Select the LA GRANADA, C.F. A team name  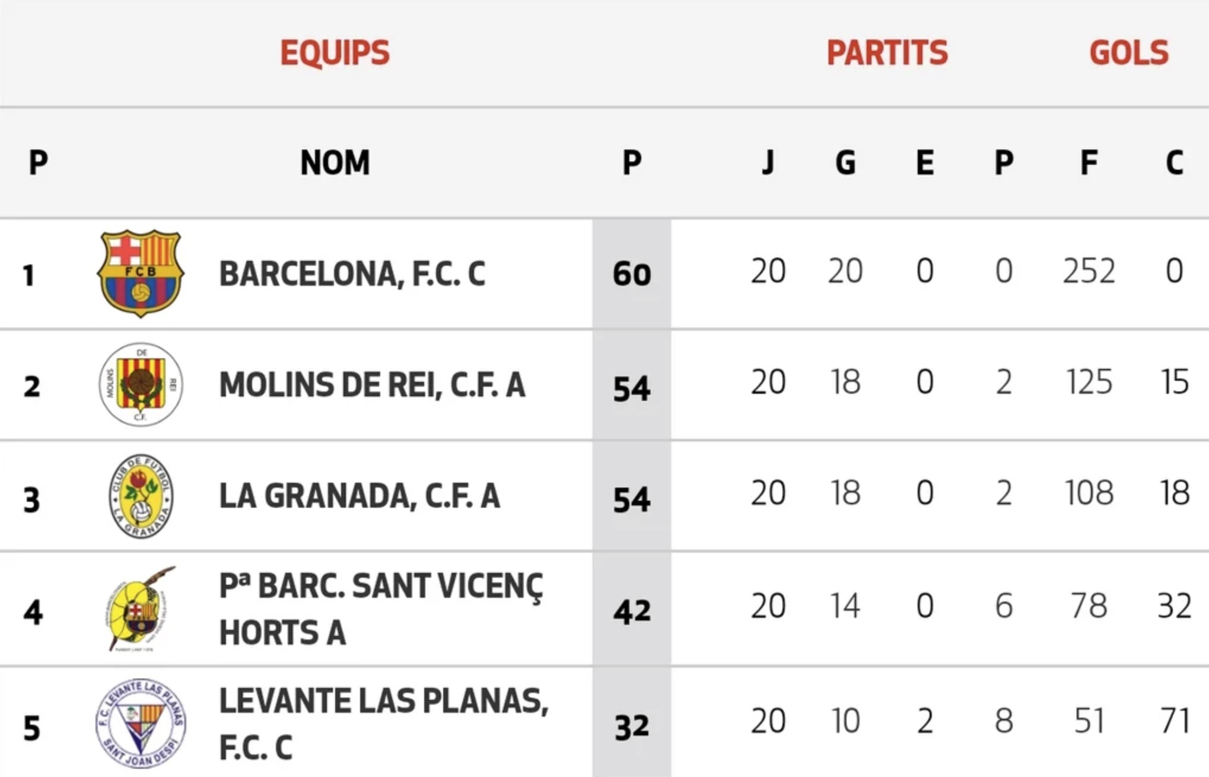(x=359, y=496)
